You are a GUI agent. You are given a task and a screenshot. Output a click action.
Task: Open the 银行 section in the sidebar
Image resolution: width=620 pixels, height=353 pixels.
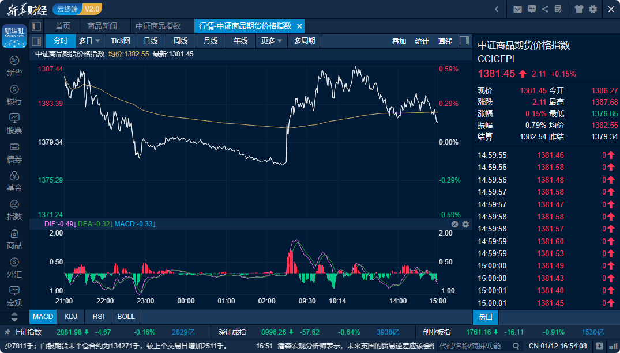click(x=14, y=95)
